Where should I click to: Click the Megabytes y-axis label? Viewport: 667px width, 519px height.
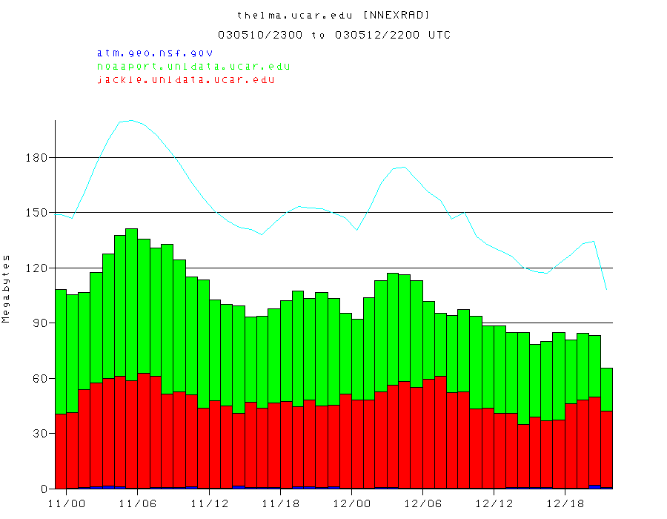7,288
